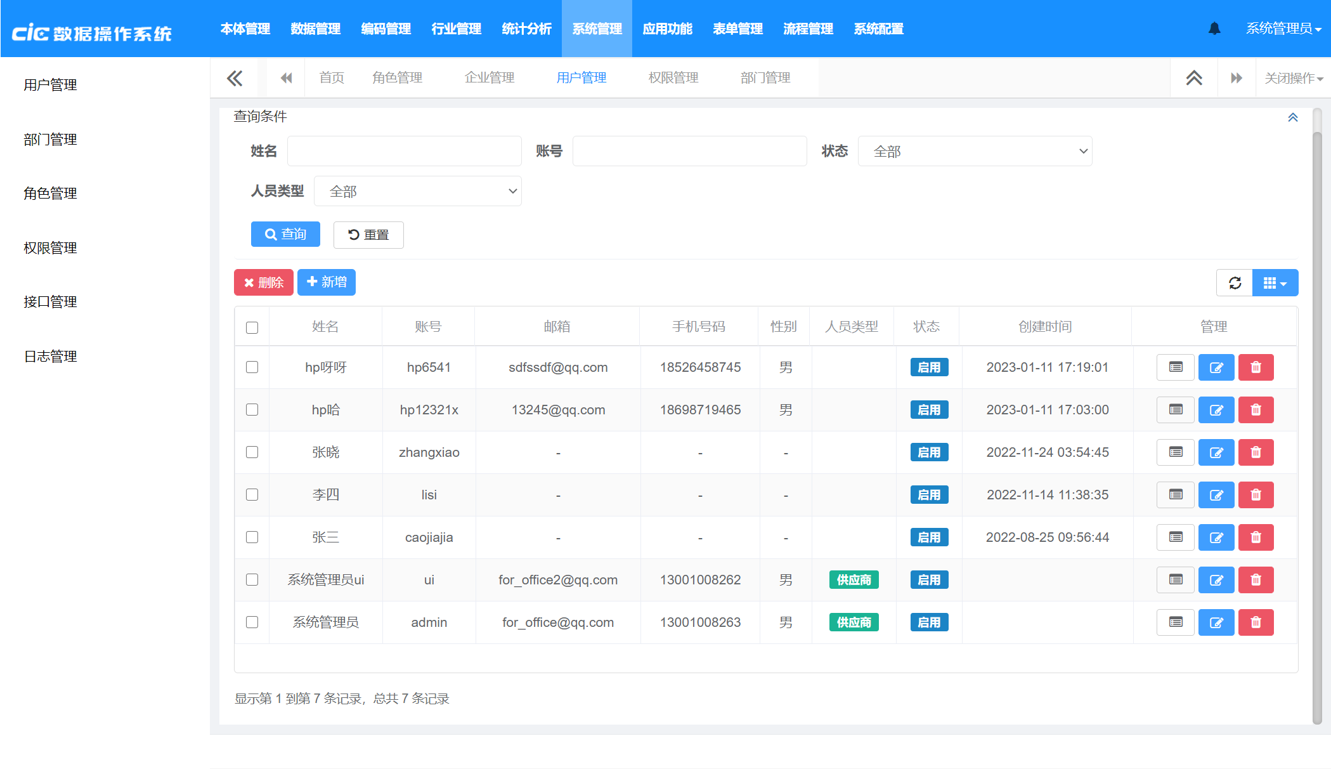Select all rows with header checkbox
The width and height of the screenshot is (1331, 769).
pos(252,327)
